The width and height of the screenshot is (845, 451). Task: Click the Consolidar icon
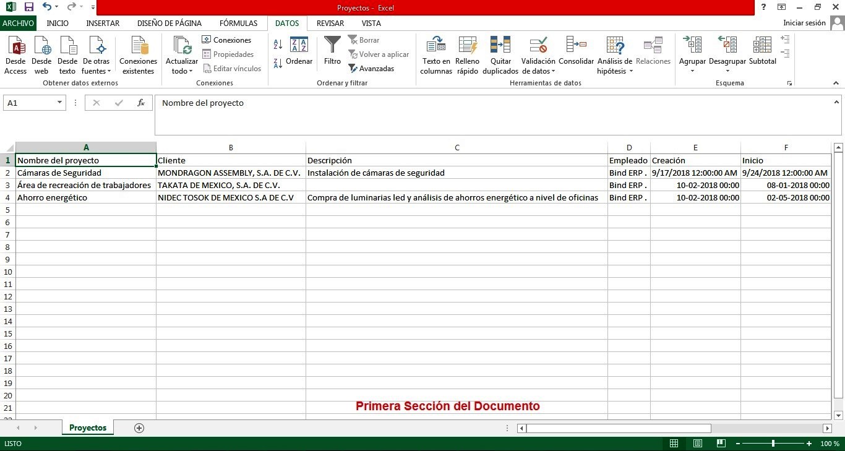click(576, 45)
